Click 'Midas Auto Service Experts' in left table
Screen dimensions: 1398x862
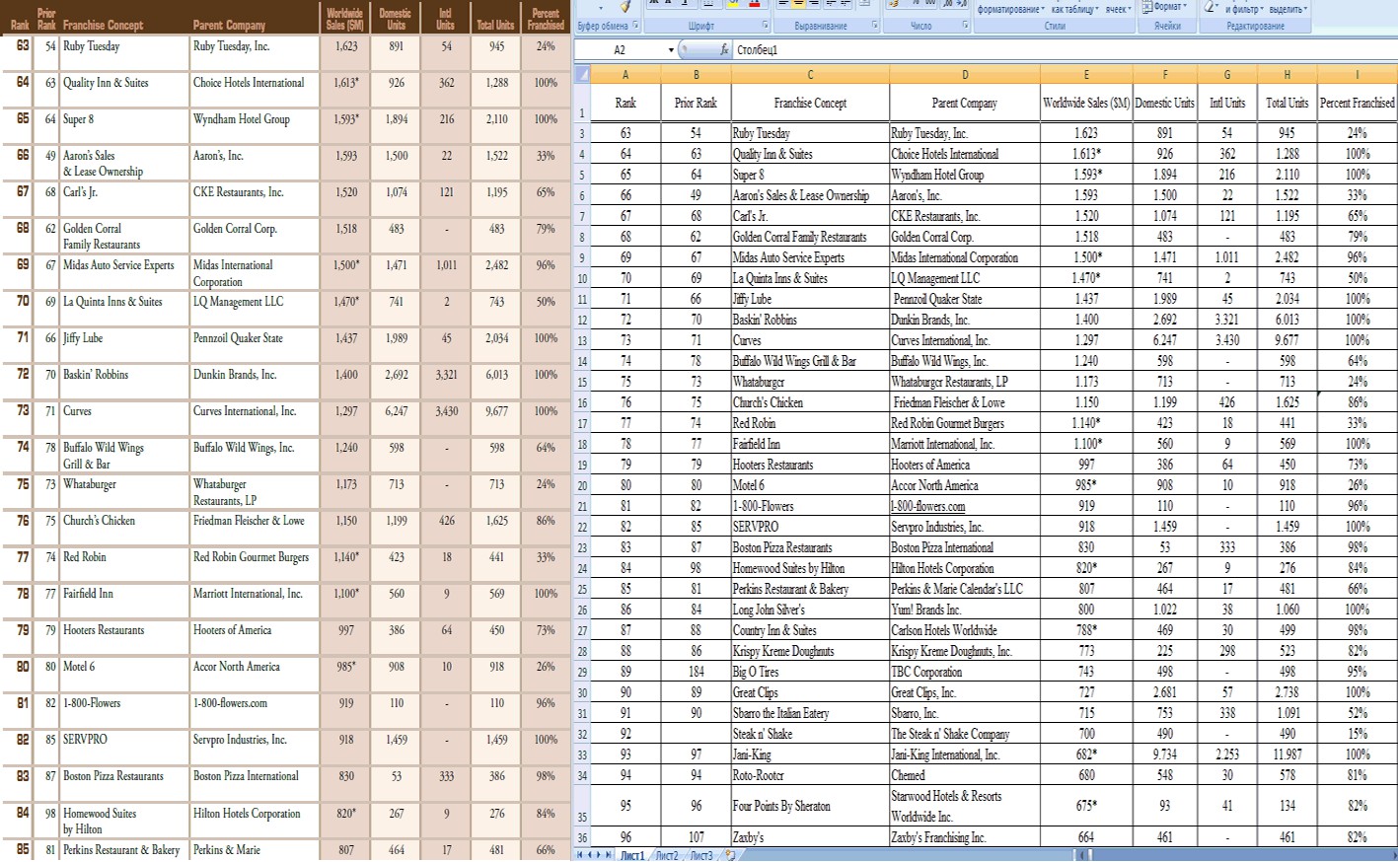coord(118,265)
